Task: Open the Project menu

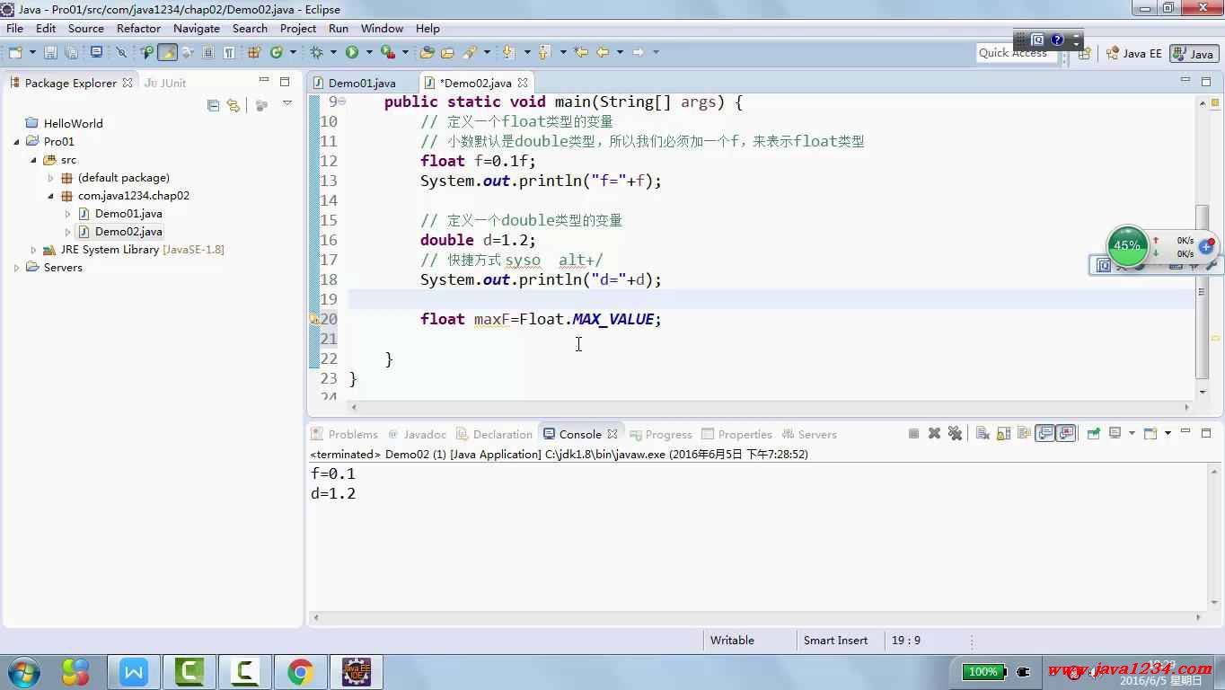Action: 298,28
